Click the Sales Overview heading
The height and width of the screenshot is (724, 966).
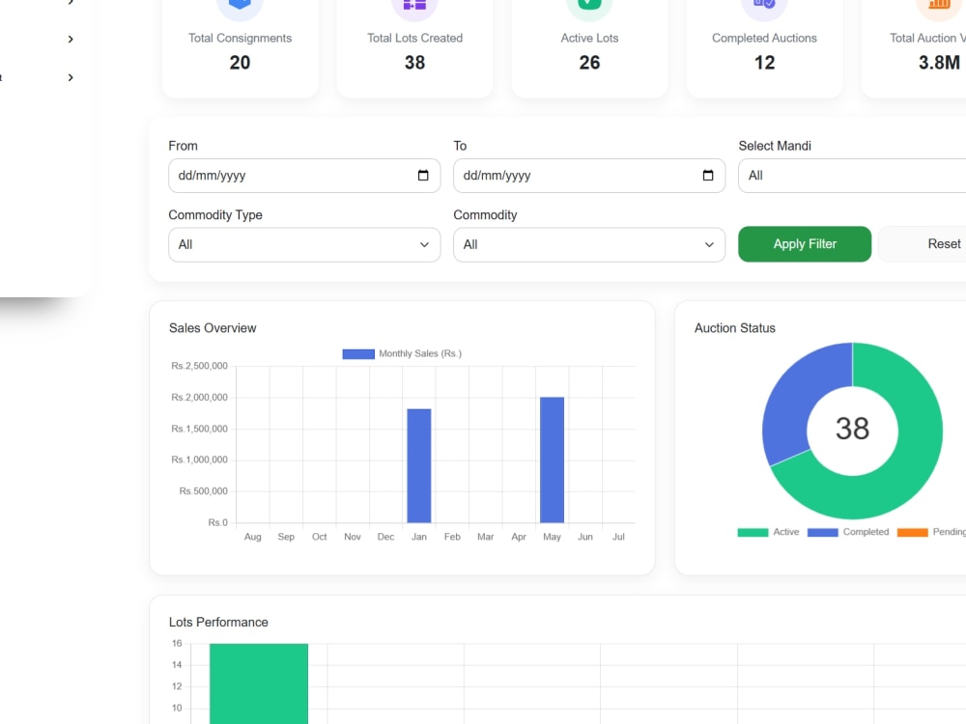(x=213, y=328)
